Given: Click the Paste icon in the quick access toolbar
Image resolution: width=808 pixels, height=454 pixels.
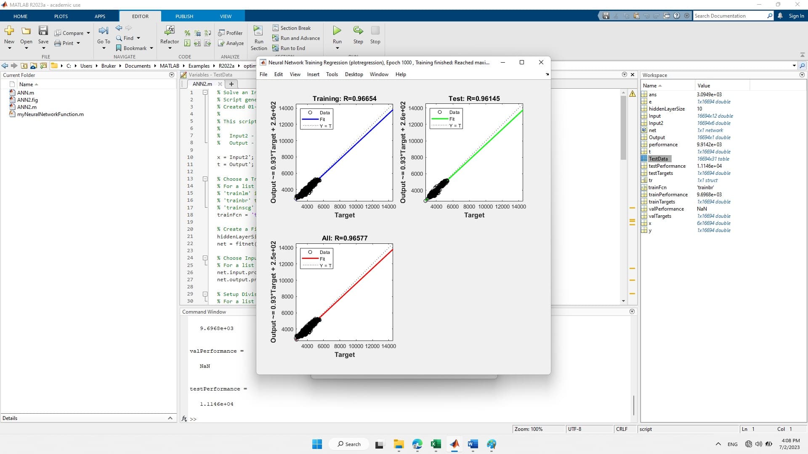Looking at the screenshot, I should pos(636,16).
